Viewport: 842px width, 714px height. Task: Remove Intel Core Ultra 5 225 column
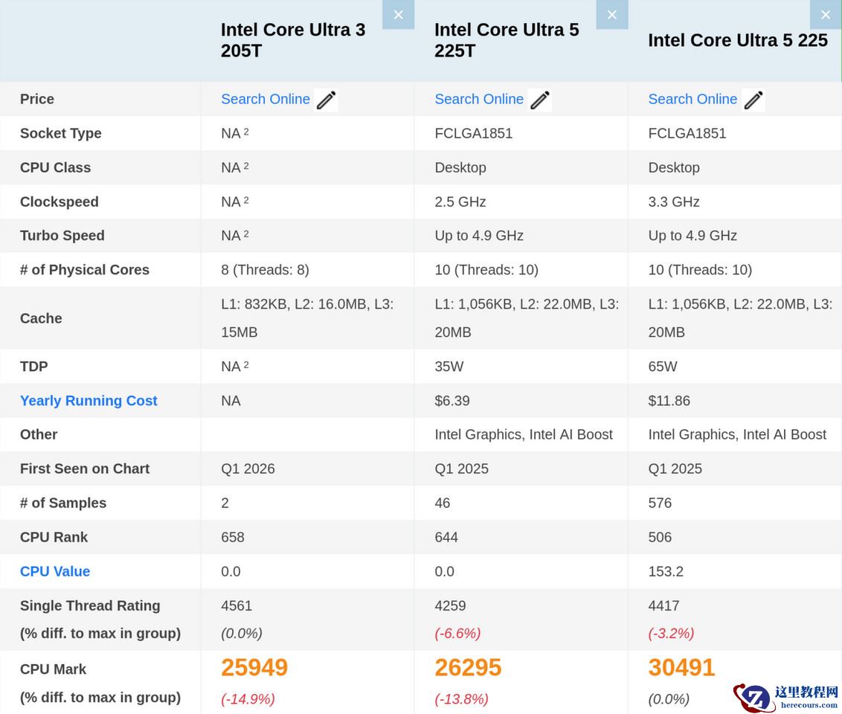[x=825, y=15]
